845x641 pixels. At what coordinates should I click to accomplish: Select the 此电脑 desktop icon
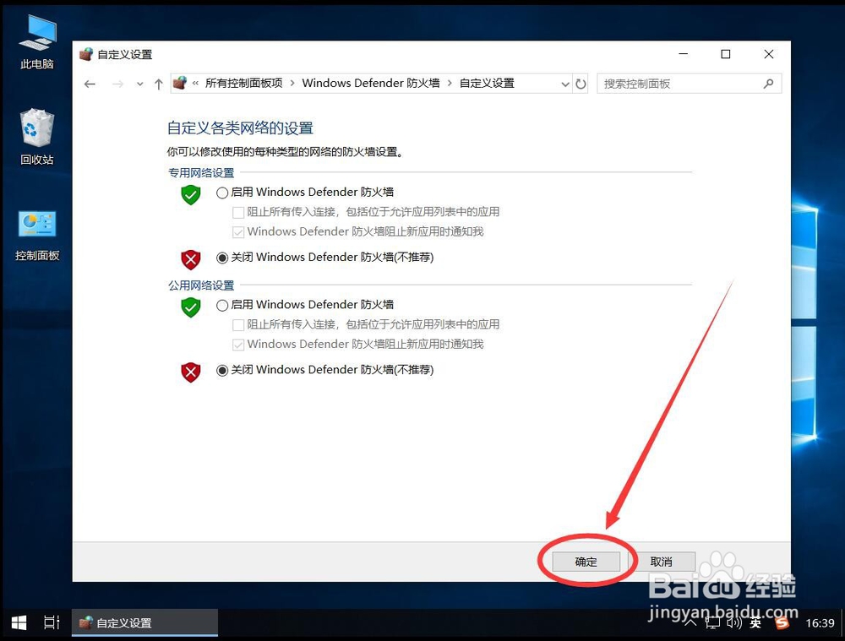(37, 43)
